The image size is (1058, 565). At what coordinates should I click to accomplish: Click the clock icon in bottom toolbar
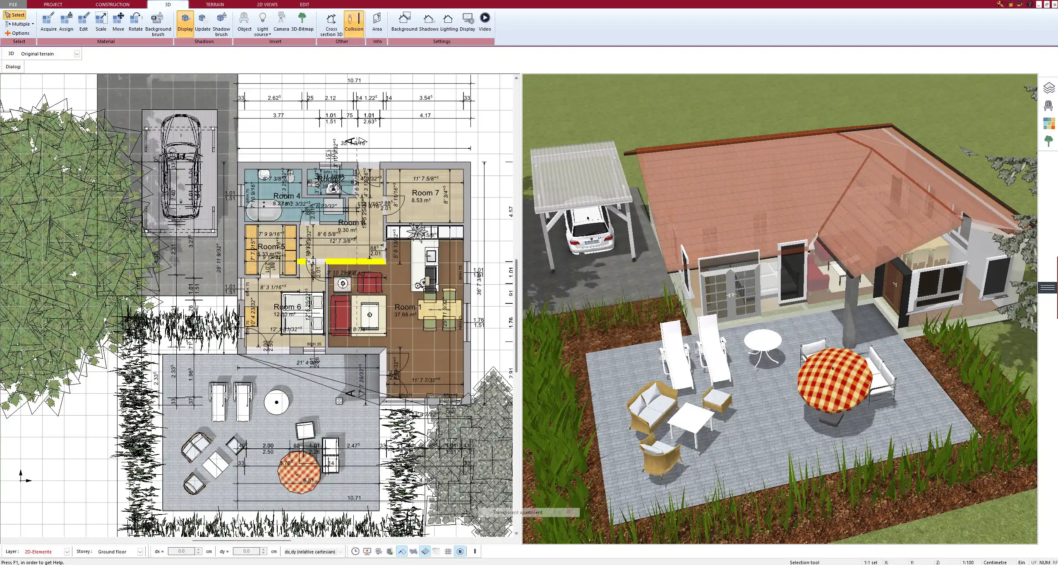pos(355,551)
